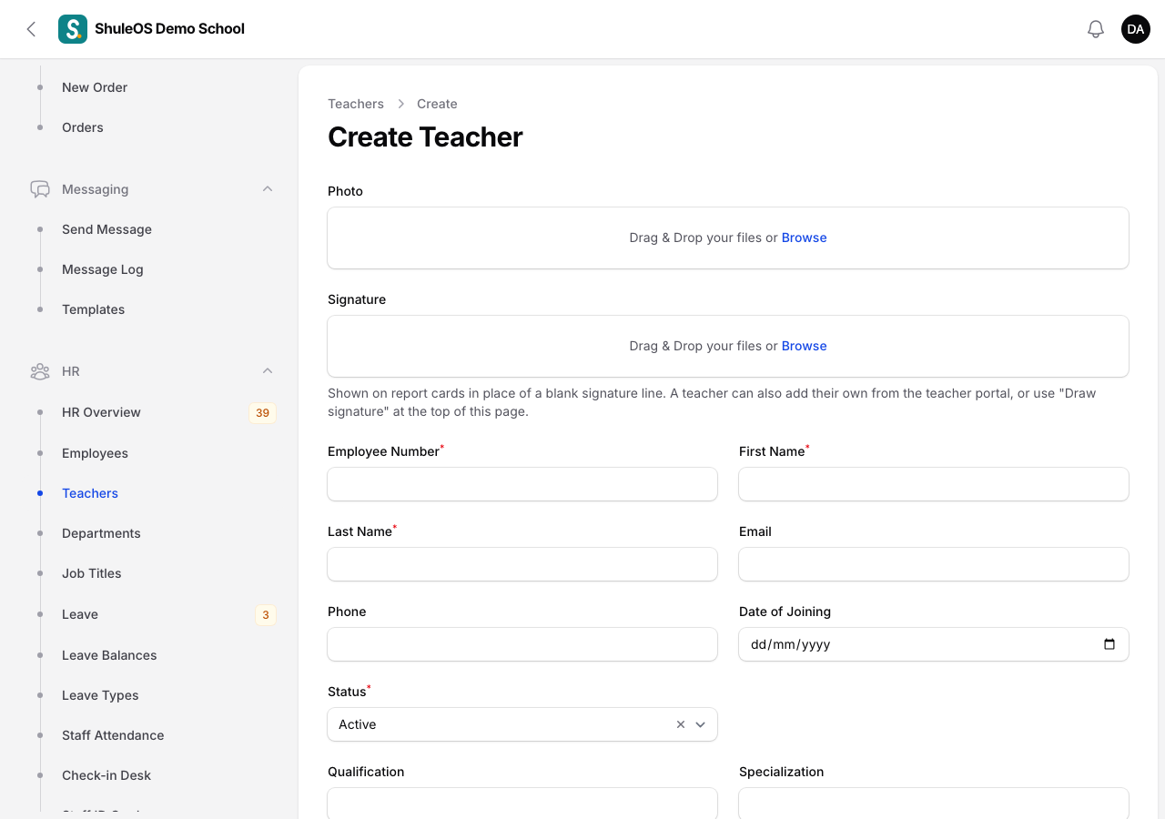Open the notifications bell

[1096, 29]
